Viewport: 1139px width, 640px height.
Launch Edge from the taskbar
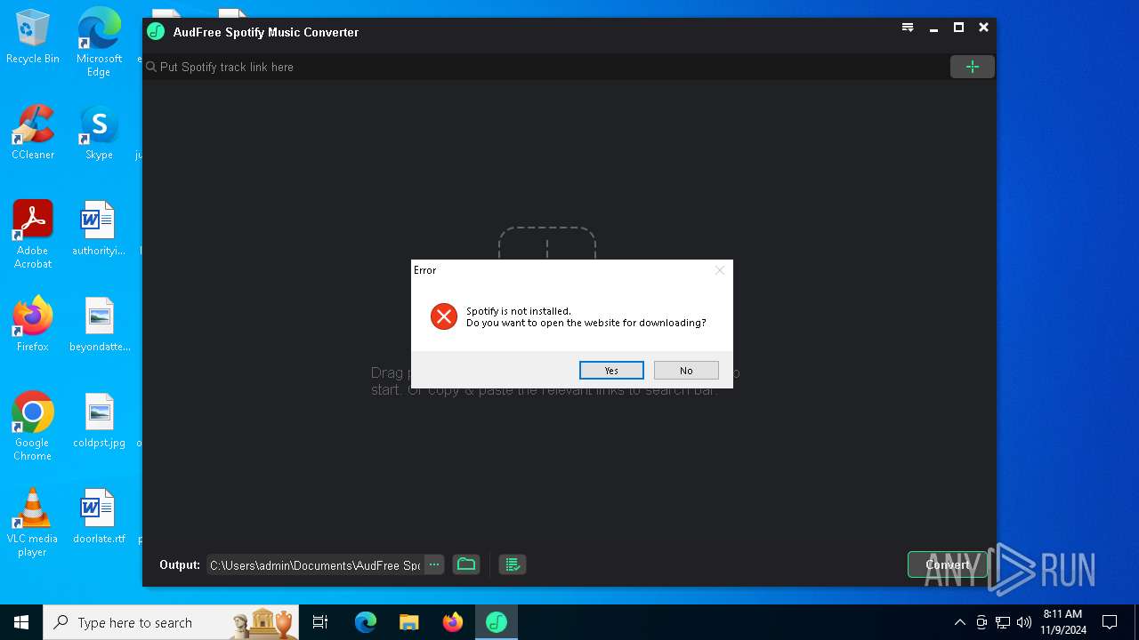(366, 622)
